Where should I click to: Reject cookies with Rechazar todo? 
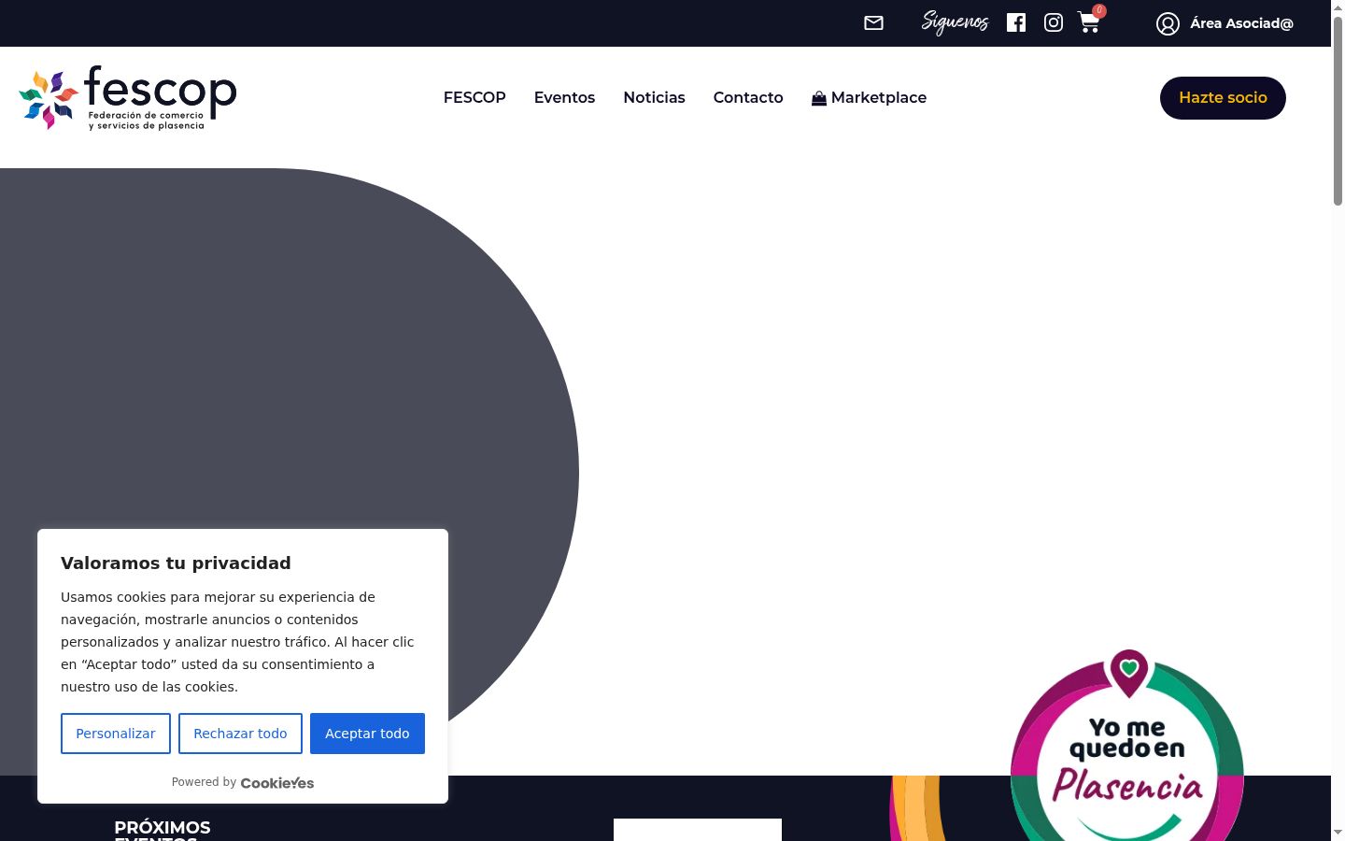pyautogui.click(x=240, y=734)
